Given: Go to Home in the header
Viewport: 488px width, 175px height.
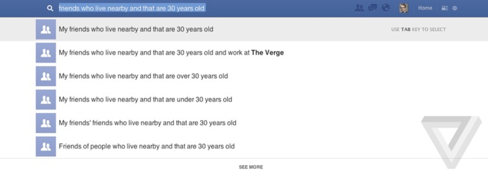Looking at the screenshot, I should tap(425, 8).
